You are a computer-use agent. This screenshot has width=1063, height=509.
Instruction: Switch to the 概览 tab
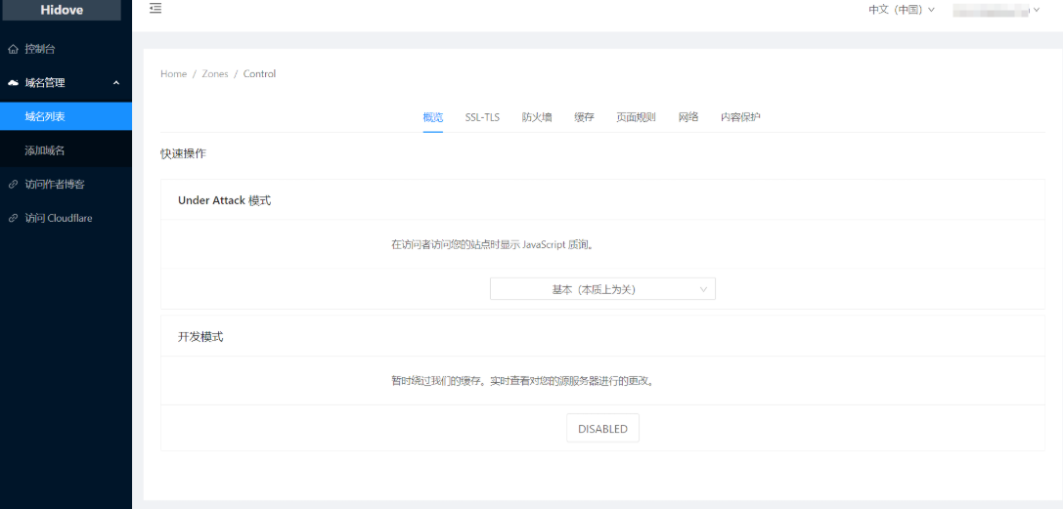[433, 117]
